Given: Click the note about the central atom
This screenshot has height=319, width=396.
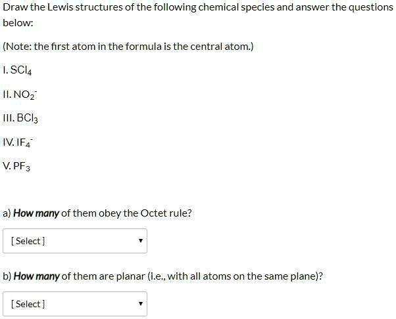Looking at the screenshot, I should pos(128,47).
